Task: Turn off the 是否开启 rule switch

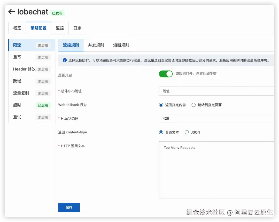Action: (x=166, y=74)
